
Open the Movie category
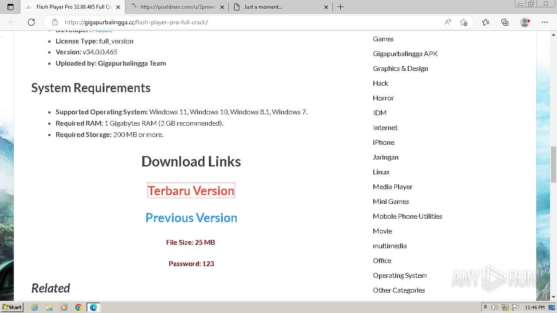click(x=383, y=231)
